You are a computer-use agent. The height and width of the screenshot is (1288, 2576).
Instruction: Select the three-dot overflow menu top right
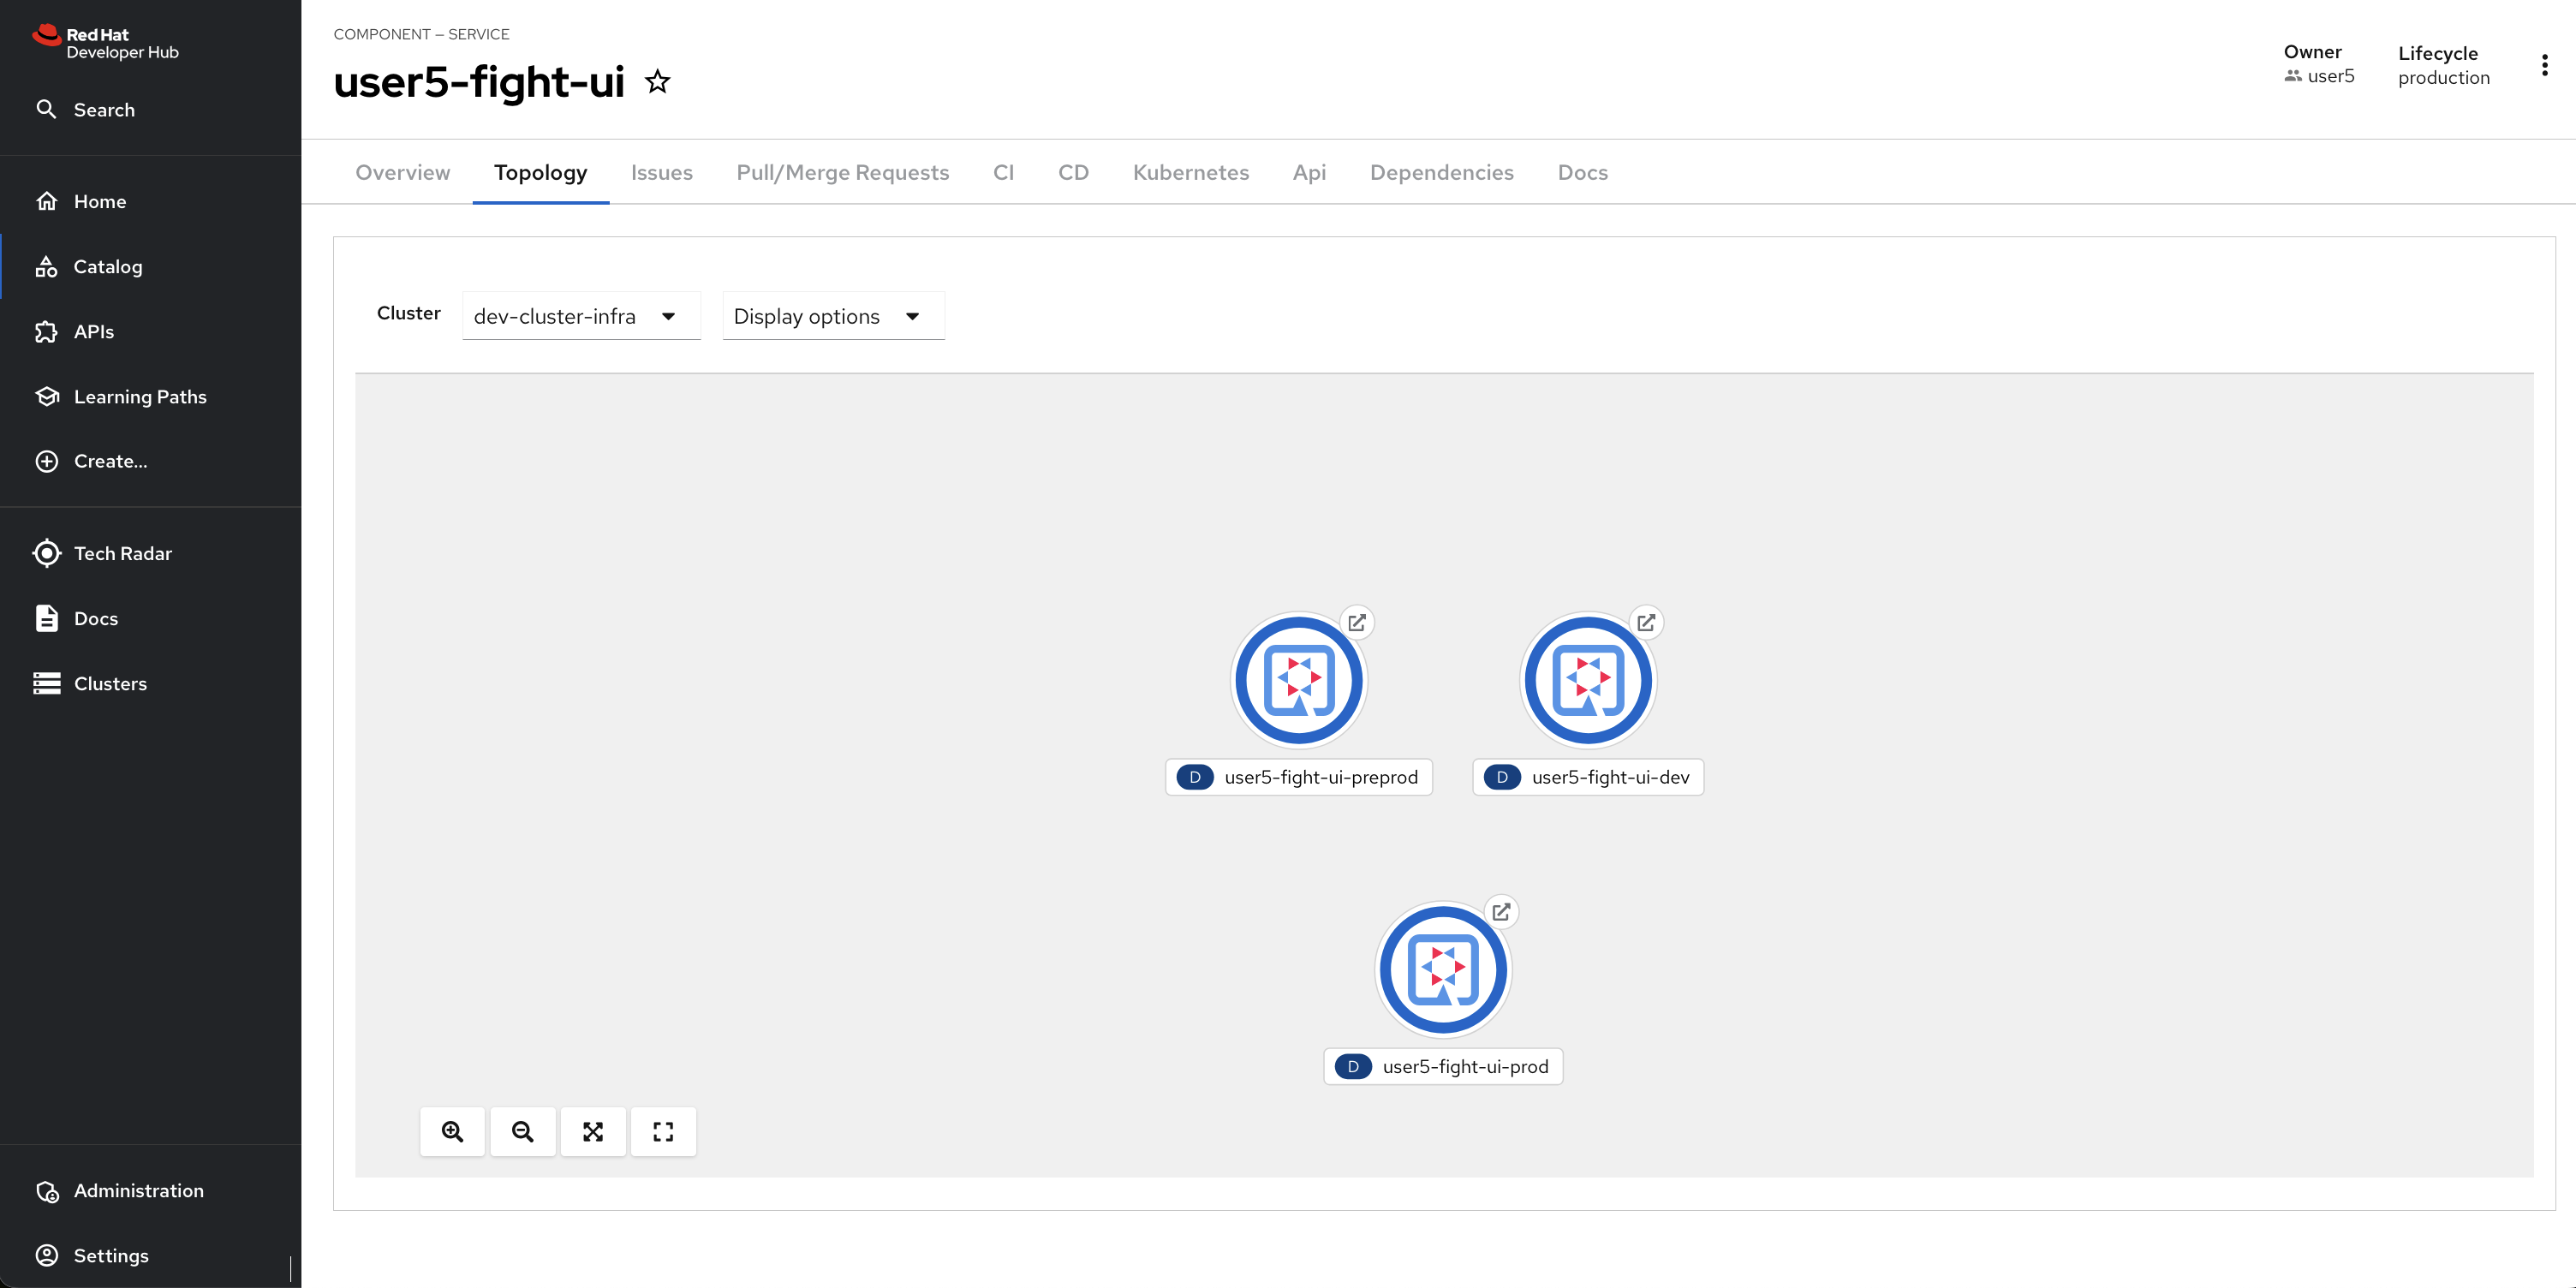[x=2543, y=64]
